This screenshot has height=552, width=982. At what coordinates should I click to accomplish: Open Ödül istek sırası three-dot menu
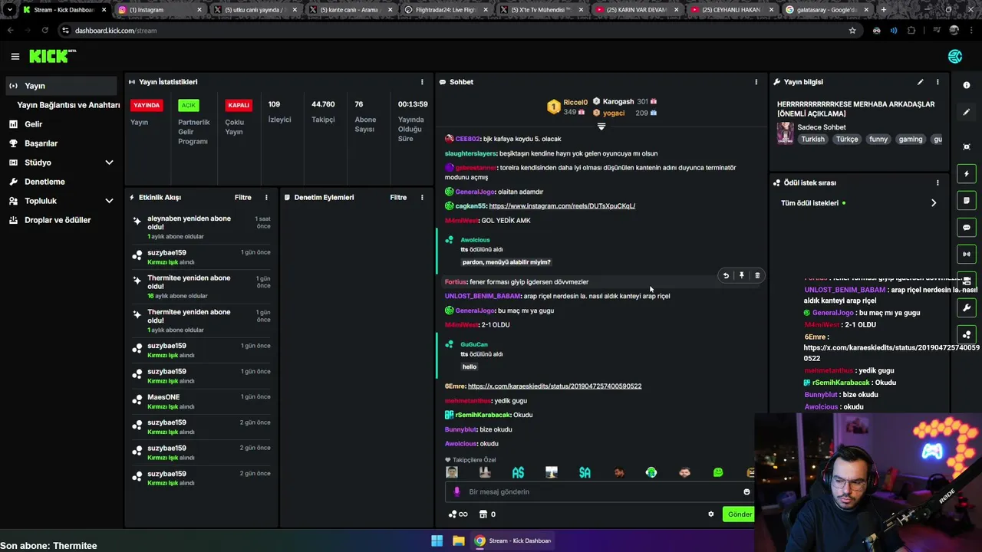pyautogui.click(x=938, y=183)
